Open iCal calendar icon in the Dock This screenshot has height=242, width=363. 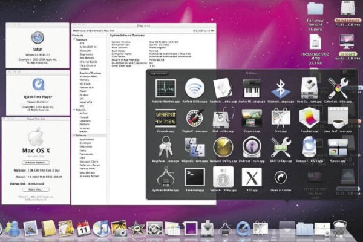tap(83, 229)
